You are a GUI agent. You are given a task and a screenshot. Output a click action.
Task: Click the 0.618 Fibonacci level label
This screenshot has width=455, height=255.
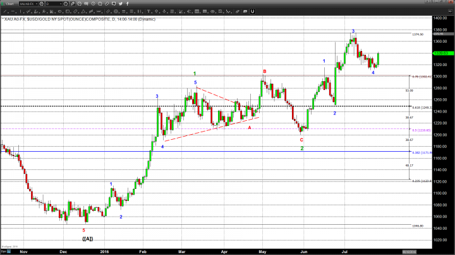pyautogui.click(x=422, y=108)
